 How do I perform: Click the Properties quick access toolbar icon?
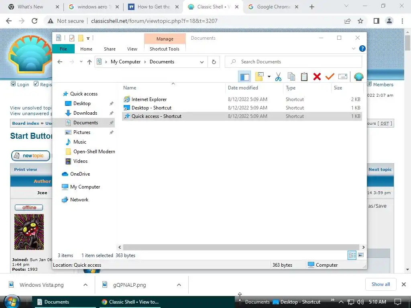(71, 38)
